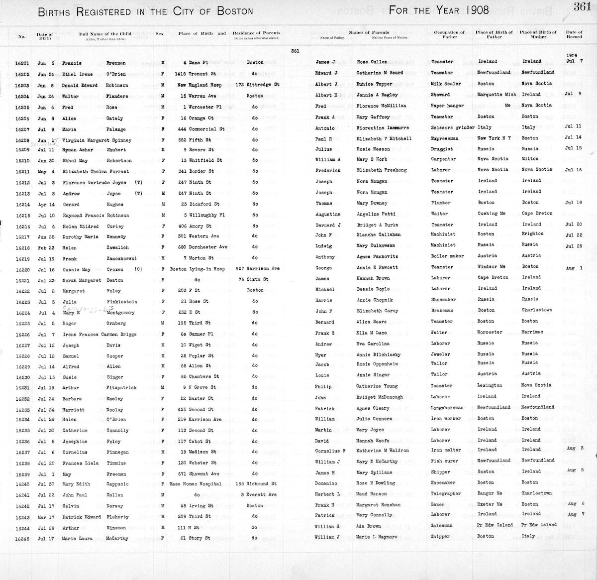Click mother Angeline Patti
The width and height of the screenshot is (597, 580).
tap(375, 214)
